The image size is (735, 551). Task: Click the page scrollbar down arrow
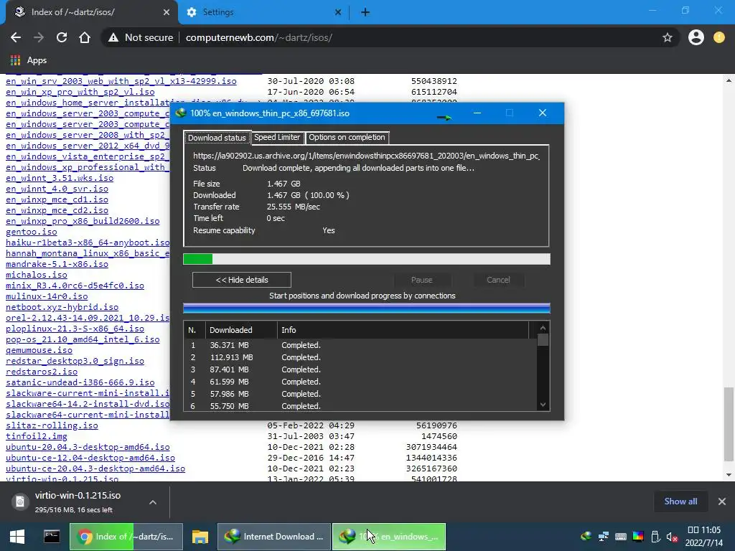point(729,475)
